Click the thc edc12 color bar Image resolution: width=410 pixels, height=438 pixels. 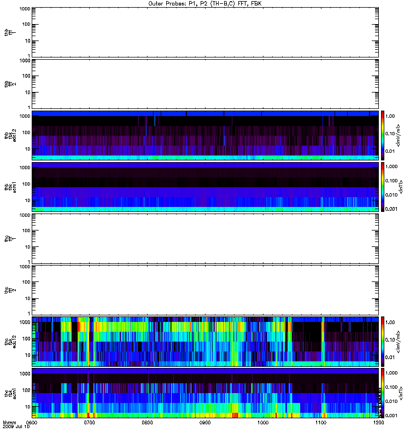click(383, 341)
